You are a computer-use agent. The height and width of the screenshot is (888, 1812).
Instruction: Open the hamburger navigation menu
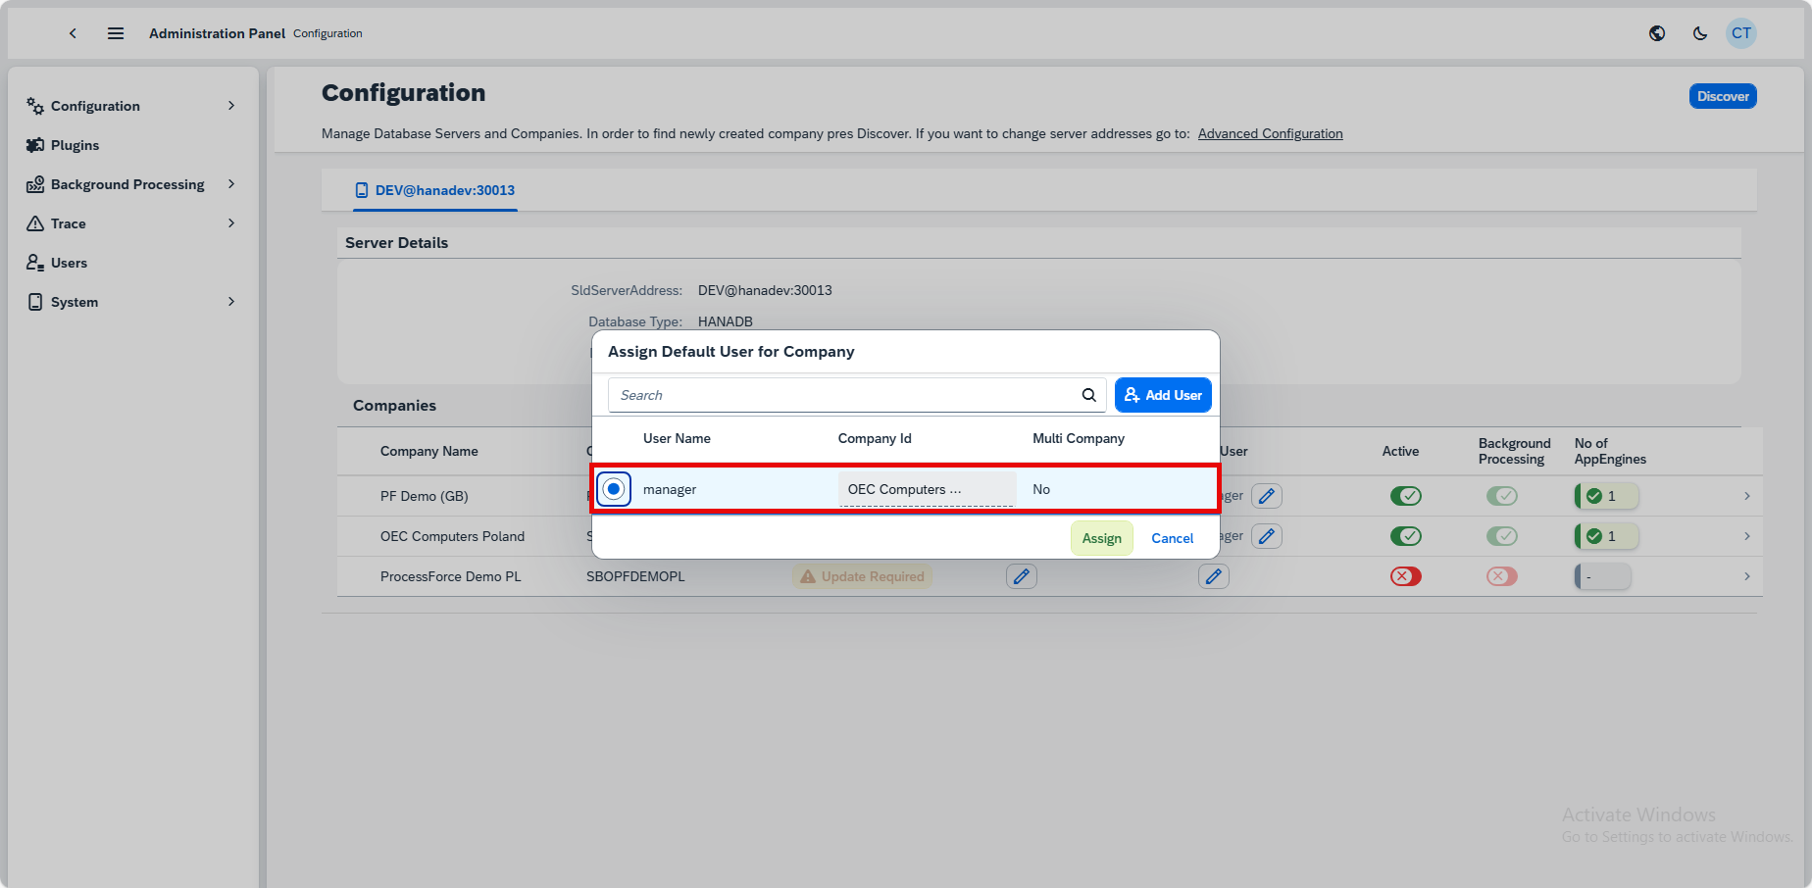tap(115, 32)
